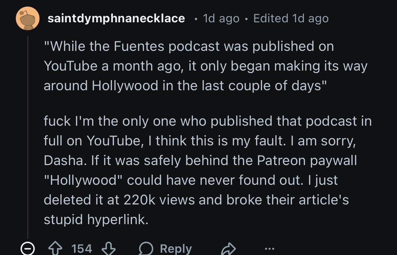Click the word "Fuentes" in the quote
This screenshot has height=255, width=397.
click(x=139, y=46)
